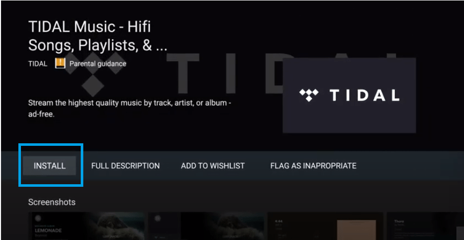The height and width of the screenshot is (240, 464).
Task: Select Add to Wishlist
Action: [x=213, y=166]
